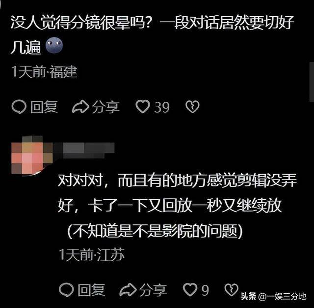Click the comment text starting with 没人觉得分镜很晕吗
The width and height of the screenshot is (314, 308).
(x=152, y=34)
